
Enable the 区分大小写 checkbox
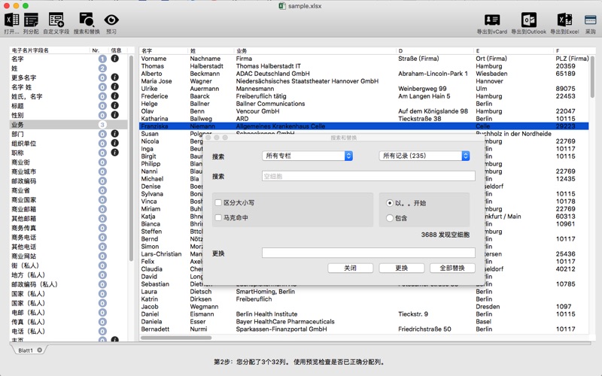pos(218,202)
